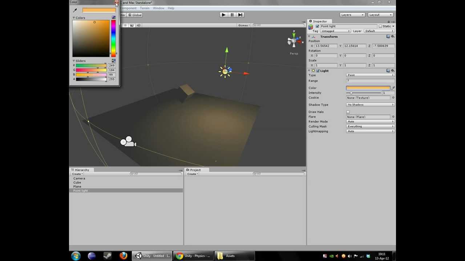Switch to Unity - Physics Chrome window
This screenshot has height=261, width=465.
(x=194, y=256)
